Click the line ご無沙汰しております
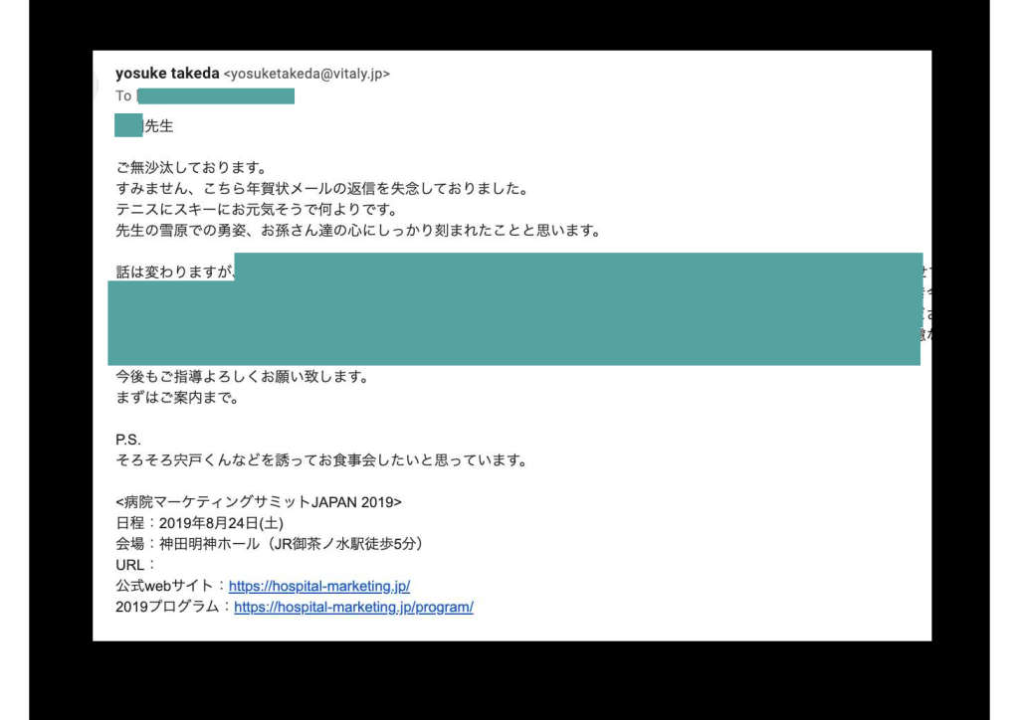 coord(191,168)
